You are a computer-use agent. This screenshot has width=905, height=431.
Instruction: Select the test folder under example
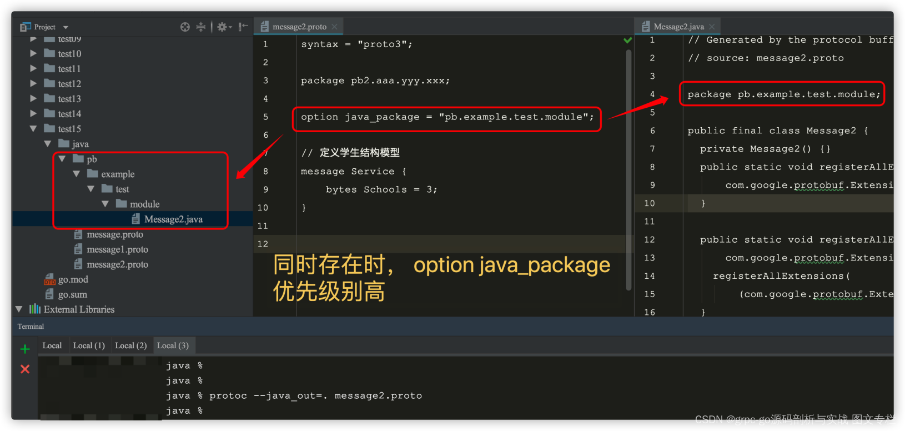pyautogui.click(x=122, y=189)
